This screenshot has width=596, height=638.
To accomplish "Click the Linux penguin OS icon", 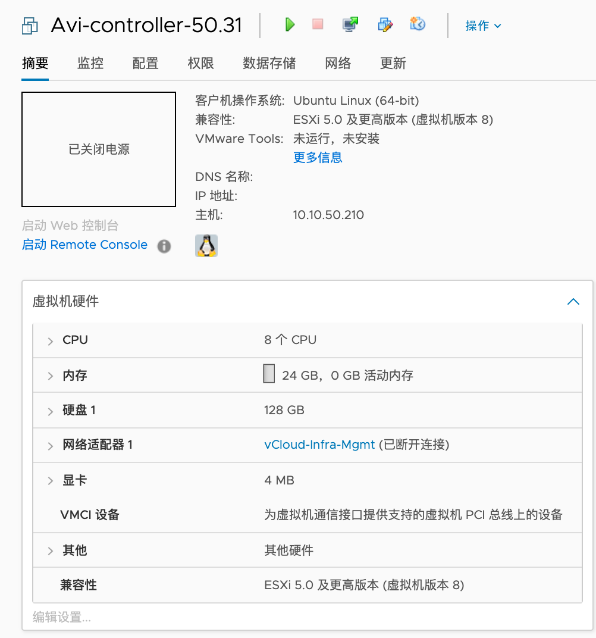I will (x=206, y=246).
